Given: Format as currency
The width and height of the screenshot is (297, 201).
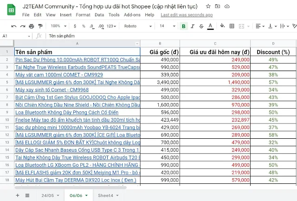Looking at the screenshot, I should click(x=75, y=26).
